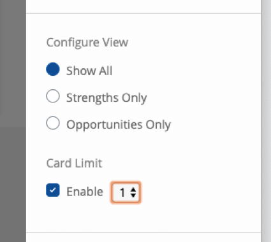
Task: Click the "Strengths Only" label text
Action: point(106,98)
